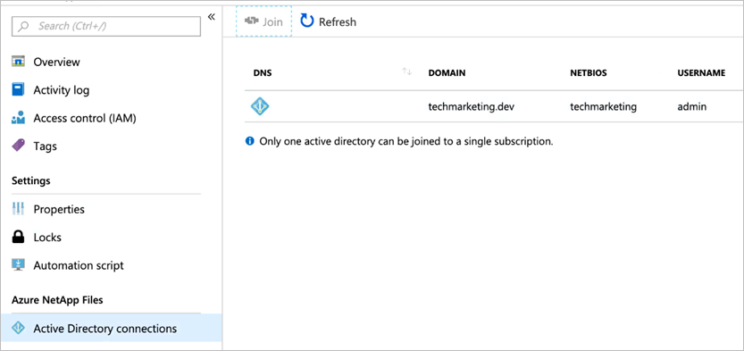Click the Activity log book icon
Viewport: 744px width, 351px height.
click(18, 89)
